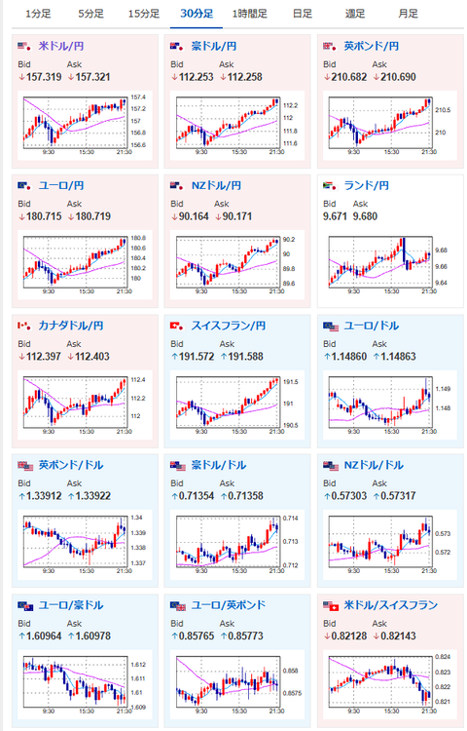Open the NZドル/円 currency pair link
Image resolution: width=467 pixels, height=731 pixels.
[216, 185]
